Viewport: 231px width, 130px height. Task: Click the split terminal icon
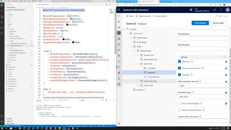pos(103,100)
